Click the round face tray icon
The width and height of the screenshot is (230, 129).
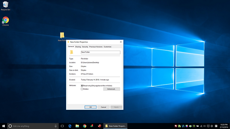pos(212,126)
